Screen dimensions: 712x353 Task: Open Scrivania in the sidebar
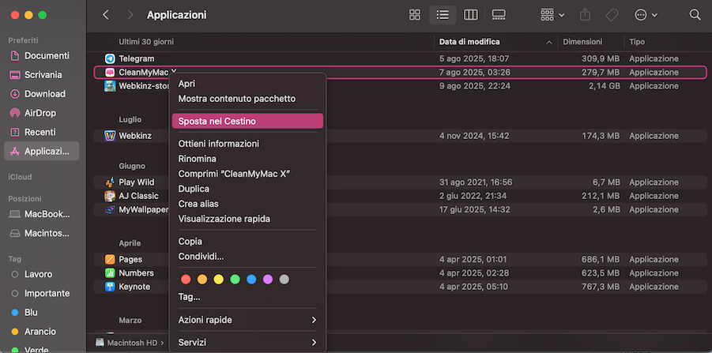[42, 75]
